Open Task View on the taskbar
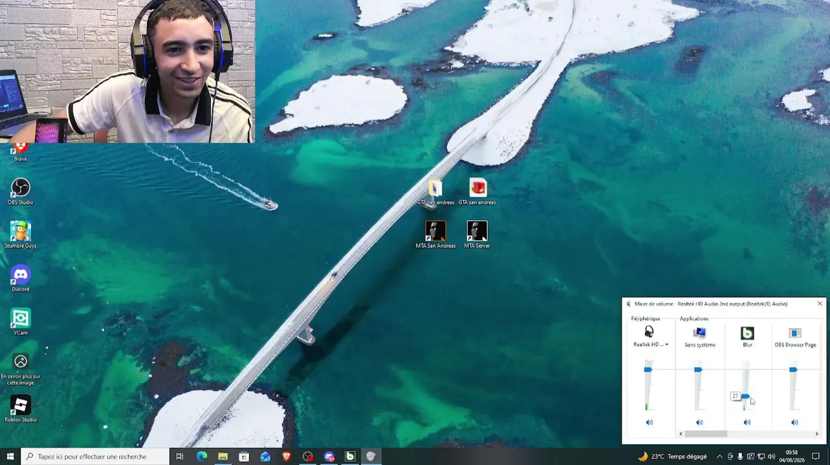The image size is (830, 465). pos(180,457)
